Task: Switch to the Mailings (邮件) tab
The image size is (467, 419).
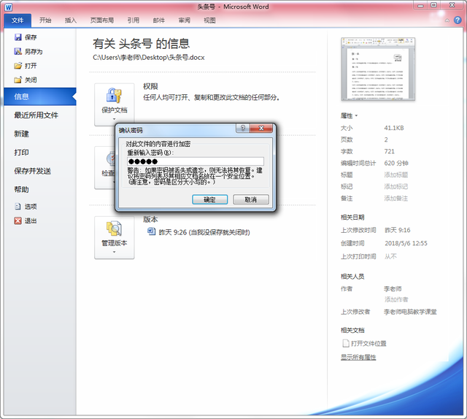Action: (x=159, y=20)
